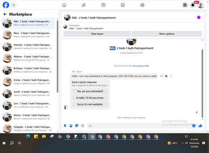Send quick response 'Yes, are you interested?'
Screen dimensions: 209x153
point(90,91)
